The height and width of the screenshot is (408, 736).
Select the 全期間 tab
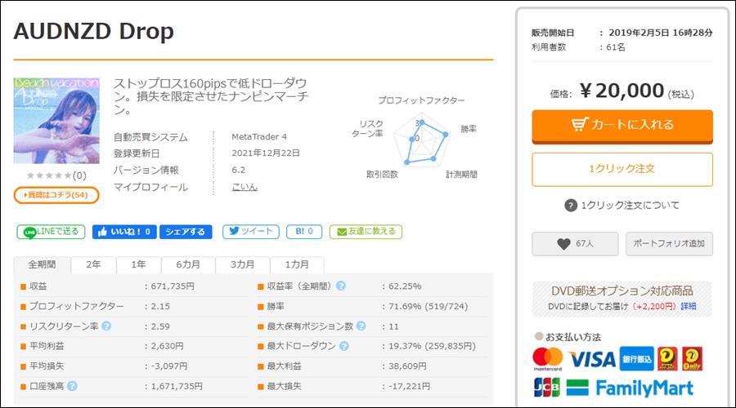[42, 265]
